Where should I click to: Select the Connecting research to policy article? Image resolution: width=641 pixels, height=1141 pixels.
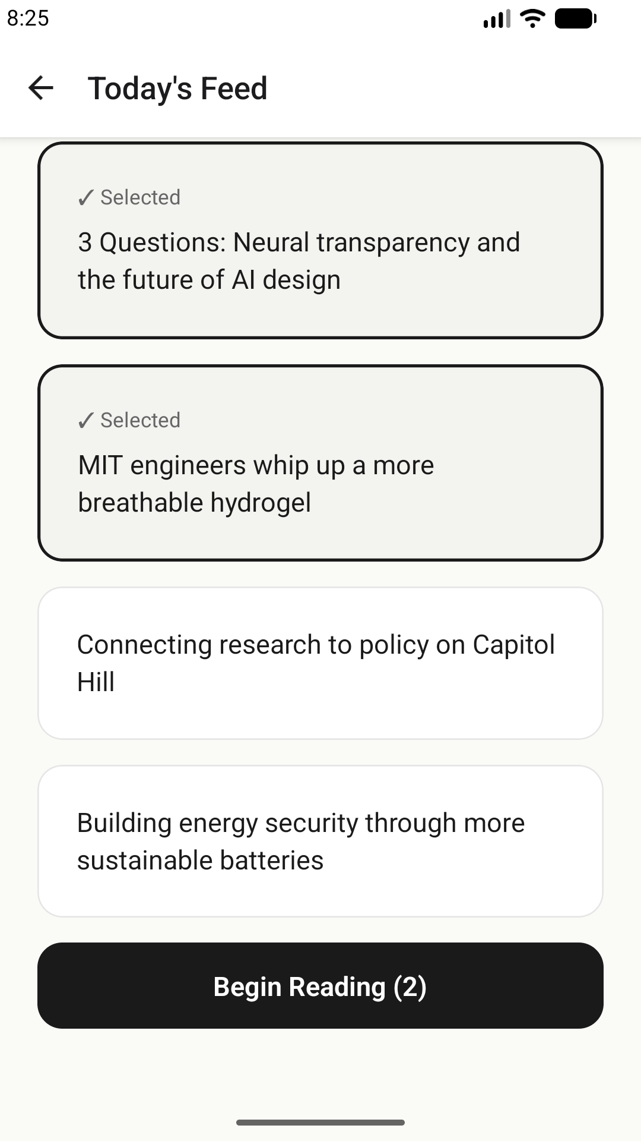pos(320,663)
